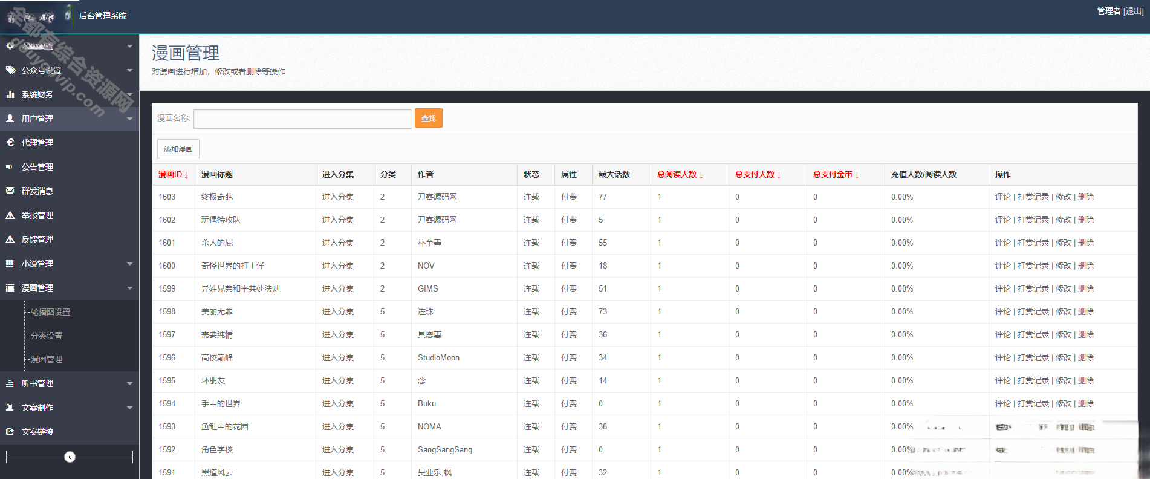Select the author cell SangSangSang

click(x=445, y=449)
